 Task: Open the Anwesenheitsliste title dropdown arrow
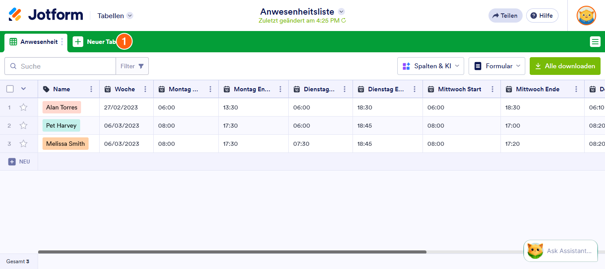(x=341, y=12)
